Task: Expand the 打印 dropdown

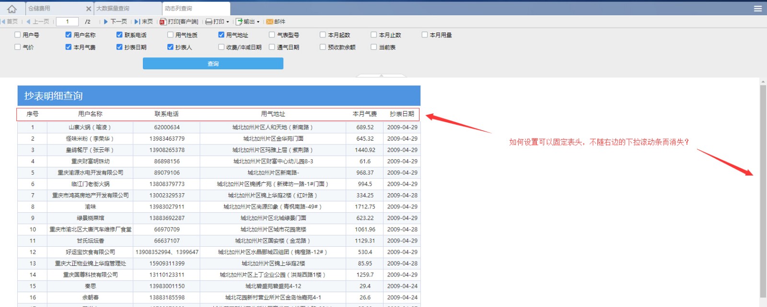Action: [217, 22]
